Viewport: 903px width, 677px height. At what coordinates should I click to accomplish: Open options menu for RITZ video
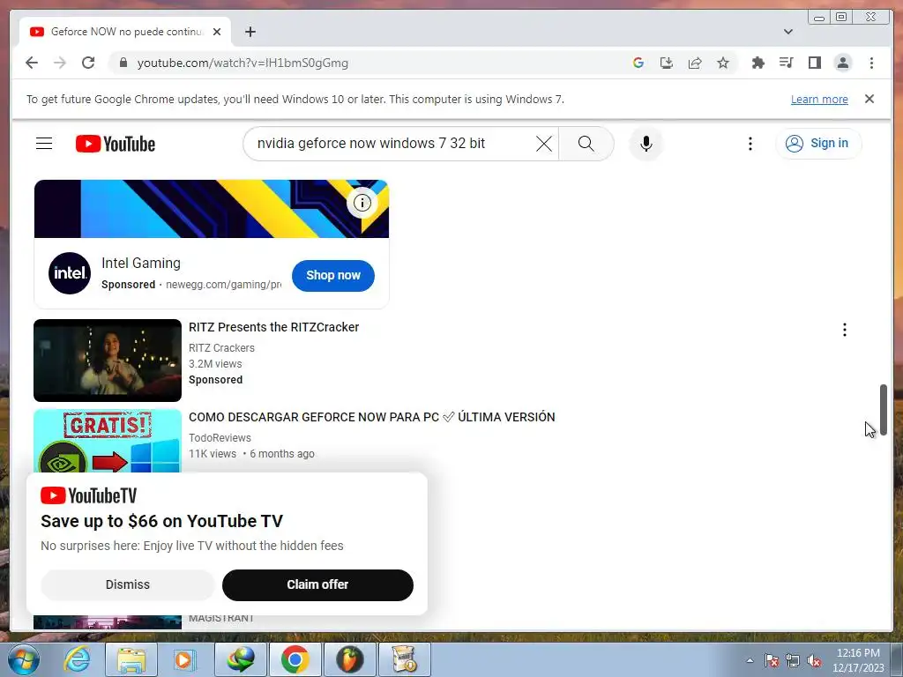[x=844, y=330]
